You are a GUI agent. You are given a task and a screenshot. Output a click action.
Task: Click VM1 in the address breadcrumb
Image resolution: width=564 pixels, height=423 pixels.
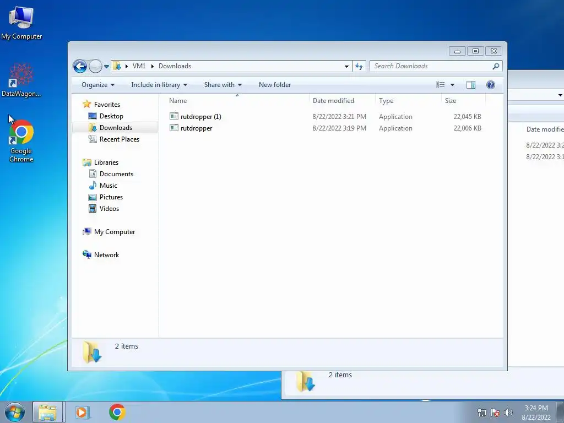tap(139, 66)
